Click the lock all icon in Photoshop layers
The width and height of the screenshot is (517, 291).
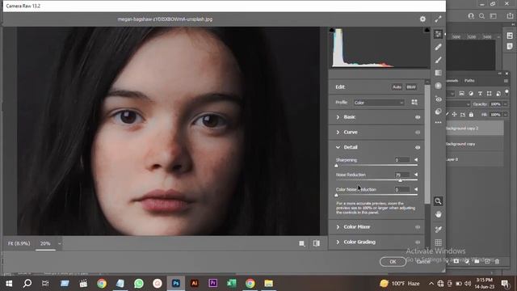point(471,115)
